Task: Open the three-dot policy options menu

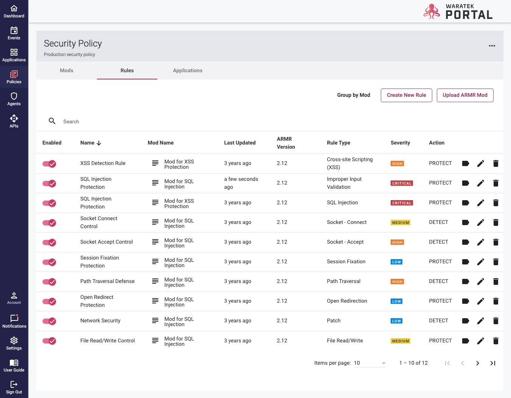Action: pyautogui.click(x=492, y=46)
